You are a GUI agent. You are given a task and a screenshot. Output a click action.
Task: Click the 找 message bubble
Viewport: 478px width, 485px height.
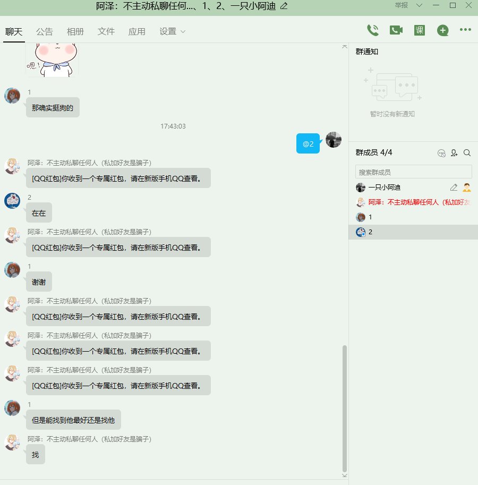[35, 454]
